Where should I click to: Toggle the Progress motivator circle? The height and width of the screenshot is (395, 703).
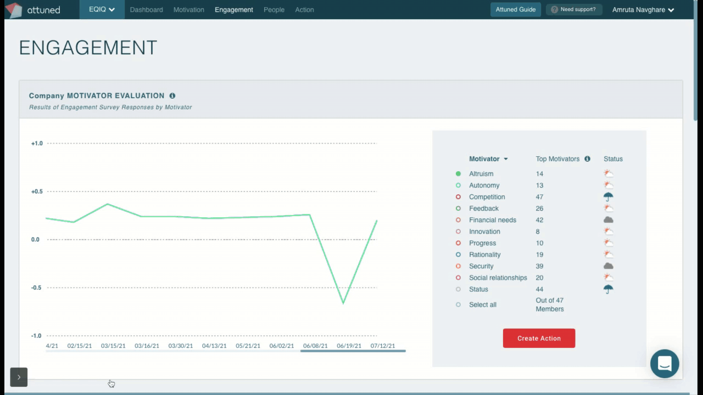coord(458,243)
